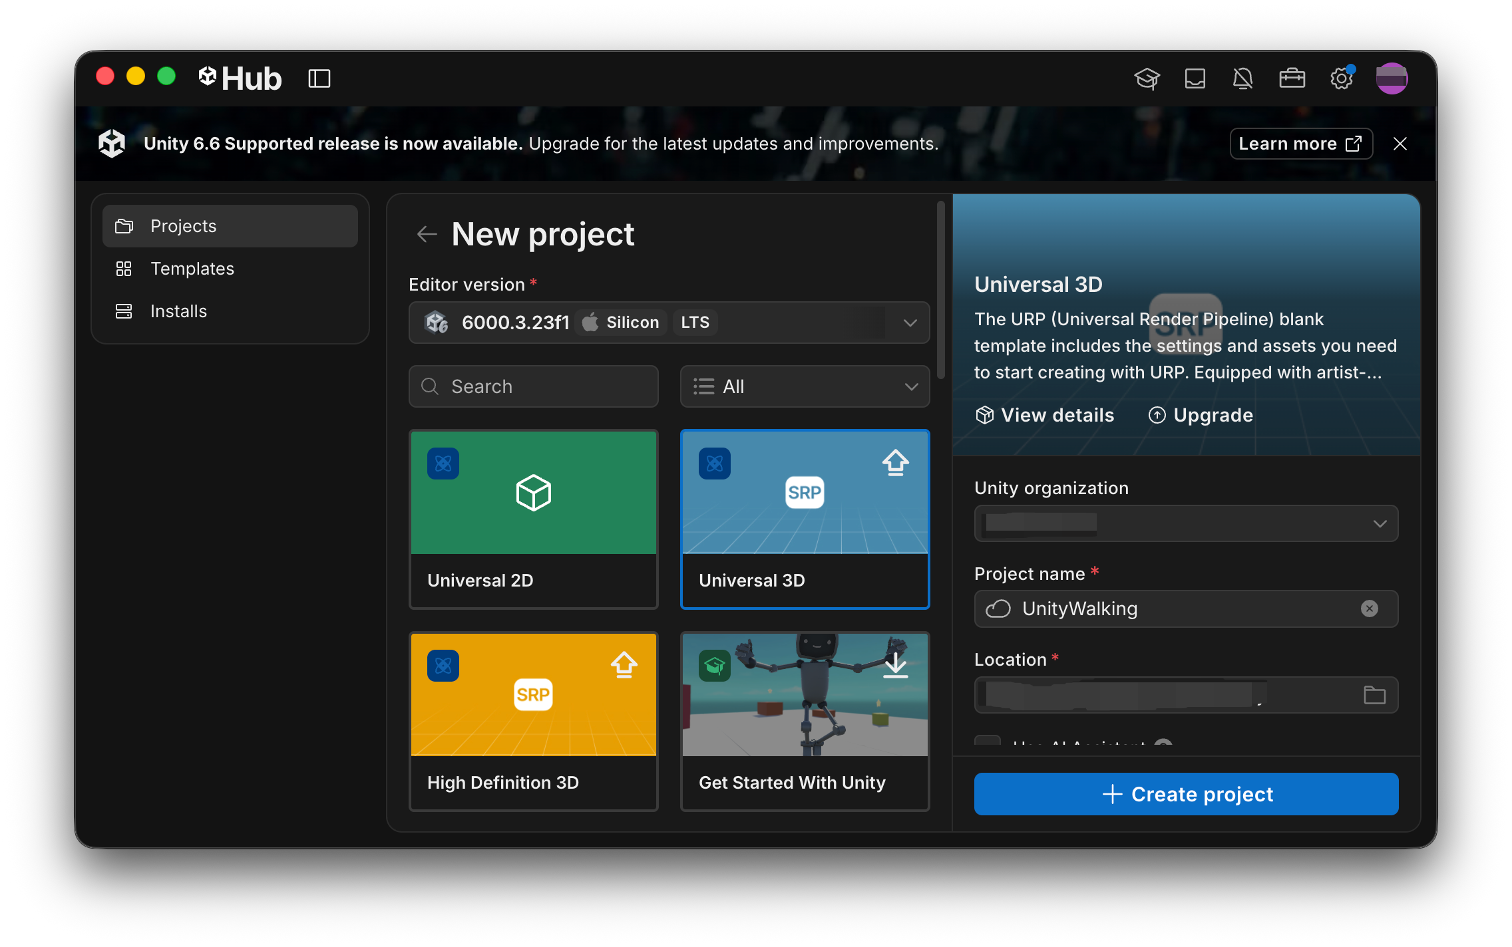Screen dimensions: 1512x947
Task: Click the green learning badge on Get Started card
Action: pos(715,666)
